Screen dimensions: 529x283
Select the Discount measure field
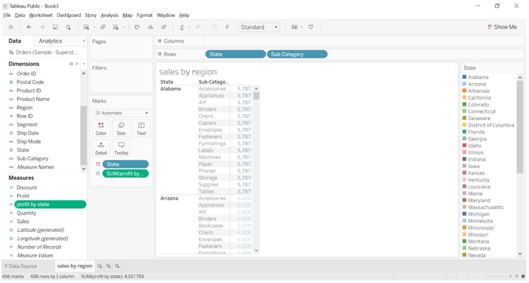coord(27,187)
